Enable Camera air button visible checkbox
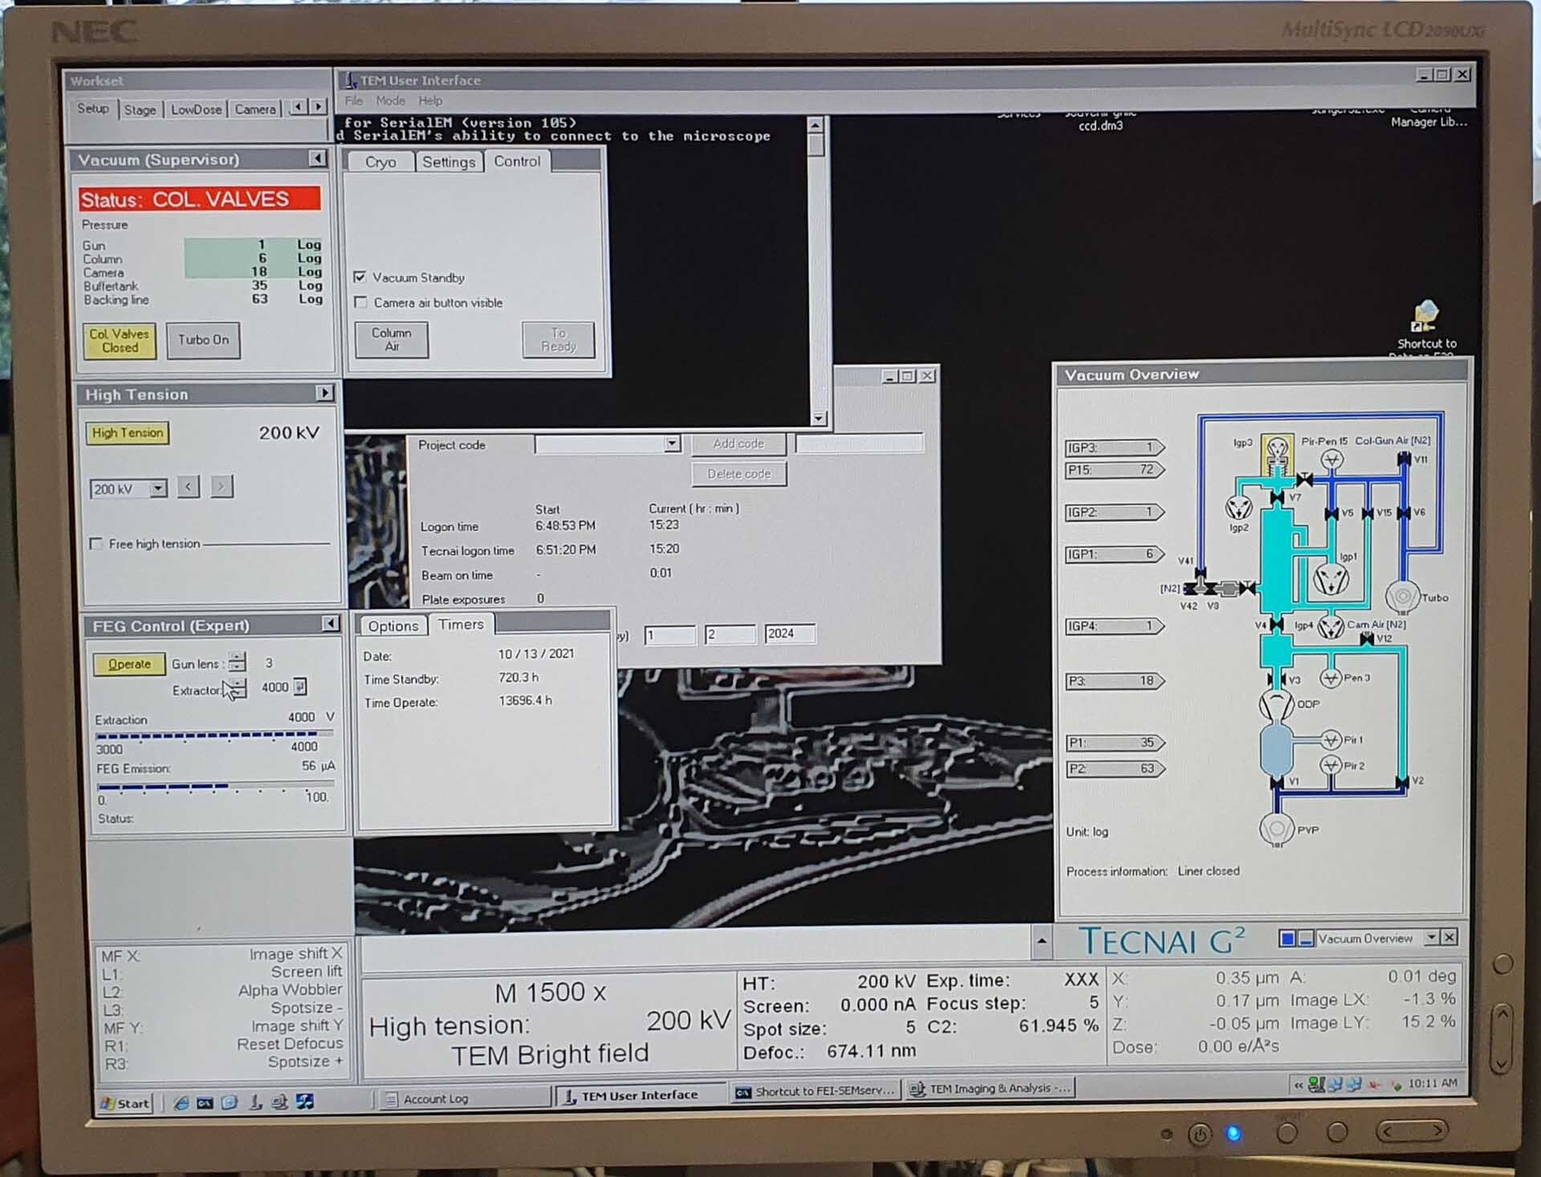The image size is (1541, 1177). pos(361,302)
